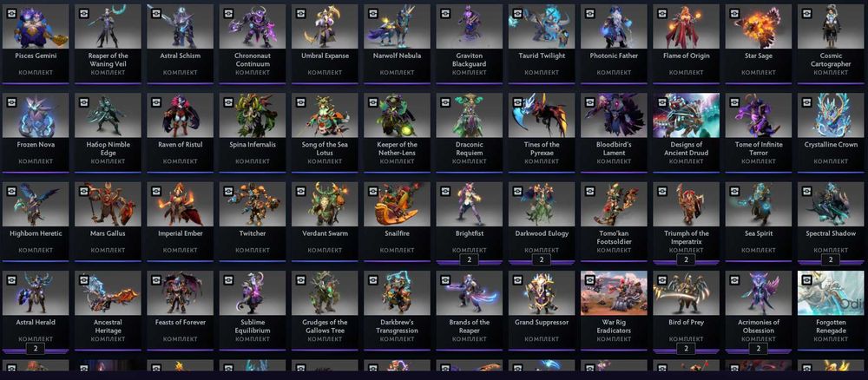Click the bundle icon on Frozen Nova
This screenshot has height=380, width=868.
[11, 102]
